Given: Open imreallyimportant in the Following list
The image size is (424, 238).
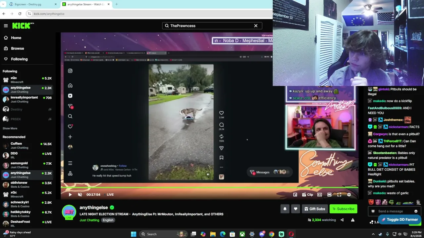Looking at the screenshot, I should 27,99.
